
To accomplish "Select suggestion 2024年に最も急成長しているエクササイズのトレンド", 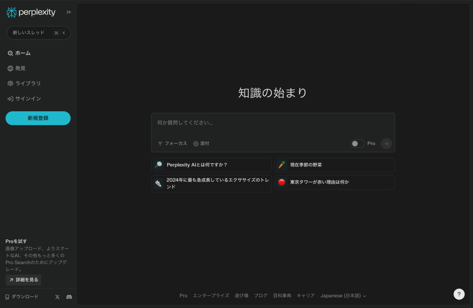I will 211,184.
